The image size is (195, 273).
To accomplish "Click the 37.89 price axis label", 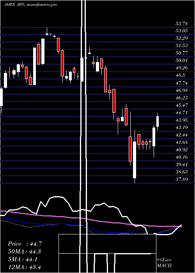I will (x=181, y=179).
